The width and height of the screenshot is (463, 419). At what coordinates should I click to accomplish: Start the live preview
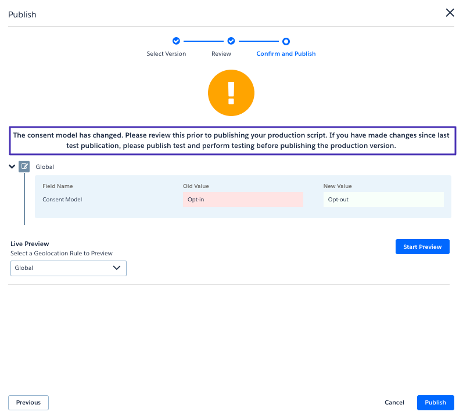click(422, 247)
